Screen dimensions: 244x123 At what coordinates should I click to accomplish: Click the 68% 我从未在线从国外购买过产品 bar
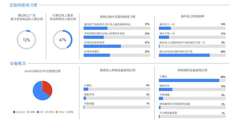point(192,55)
